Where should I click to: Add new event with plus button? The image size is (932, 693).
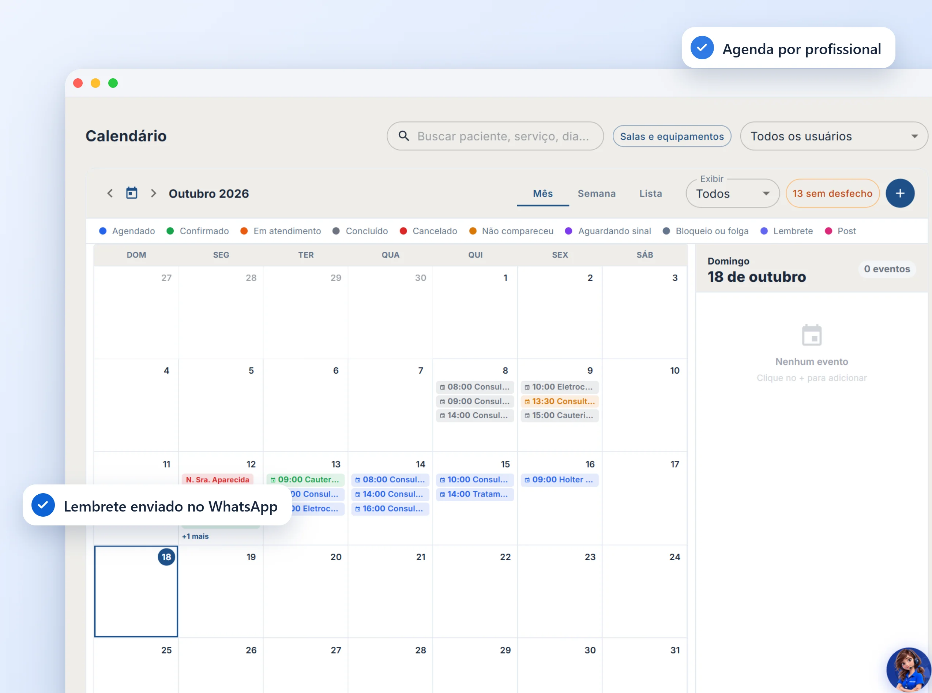coord(900,194)
